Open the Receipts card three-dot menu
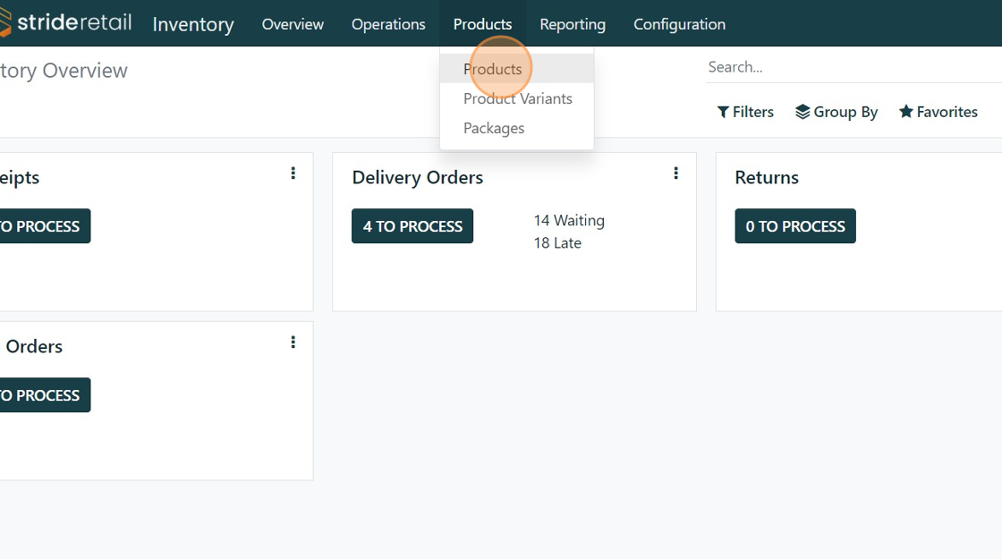This screenshot has width=1002, height=559. pyautogui.click(x=293, y=174)
